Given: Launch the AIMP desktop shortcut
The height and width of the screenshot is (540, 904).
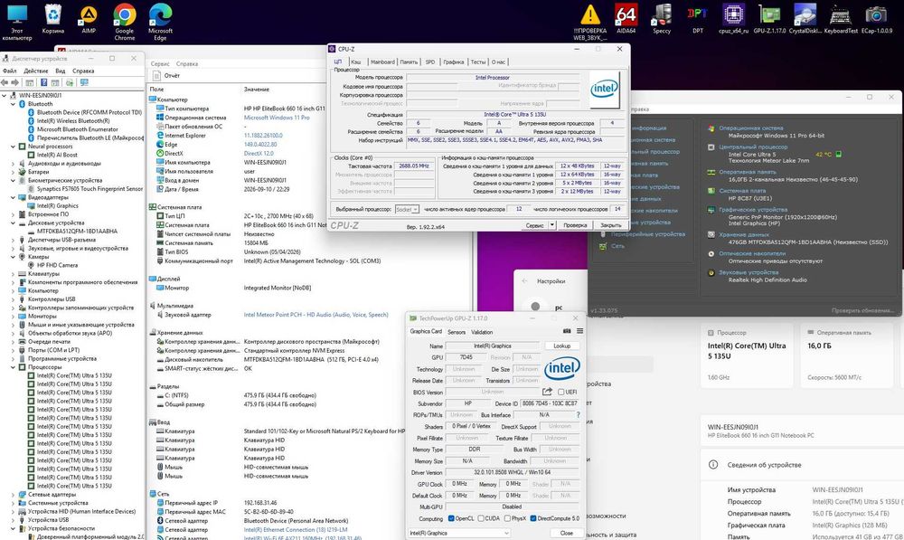Looking at the screenshot, I should [x=89, y=18].
